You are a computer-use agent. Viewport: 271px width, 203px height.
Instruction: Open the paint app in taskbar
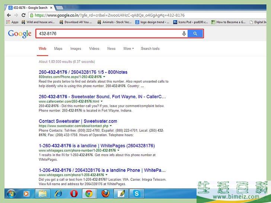click(121, 194)
